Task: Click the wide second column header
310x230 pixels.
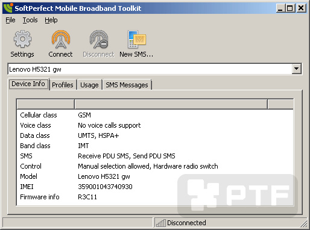Action: (x=171, y=104)
